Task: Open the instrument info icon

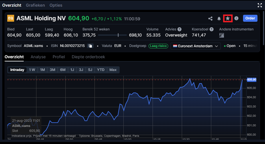Action: point(236,19)
